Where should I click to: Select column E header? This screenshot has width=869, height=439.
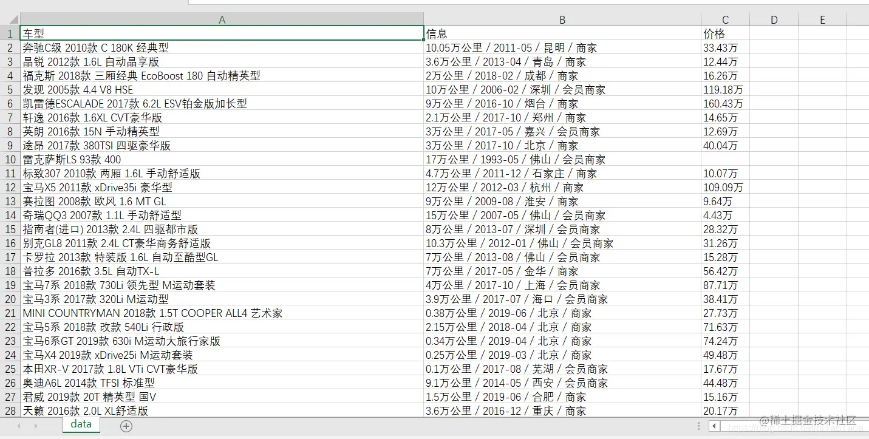(822, 19)
